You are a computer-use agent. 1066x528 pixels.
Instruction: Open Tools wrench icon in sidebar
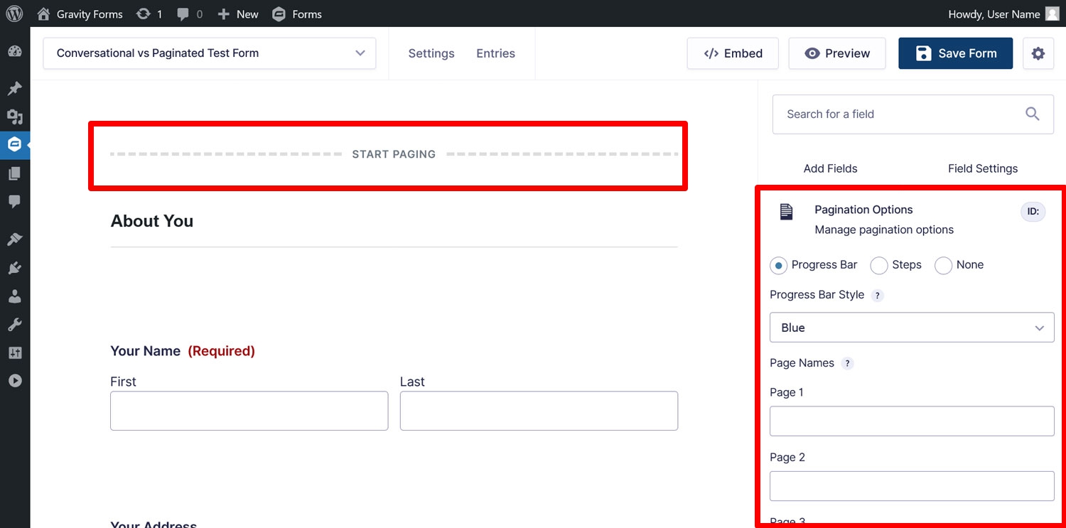click(15, 325)
